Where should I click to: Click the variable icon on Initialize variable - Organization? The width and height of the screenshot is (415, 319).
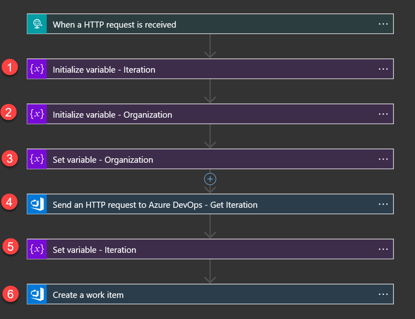point(37,114)
